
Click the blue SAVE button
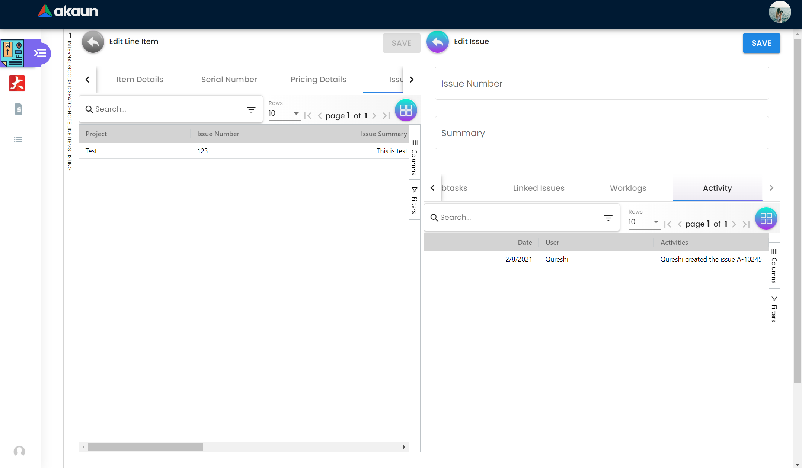(761, 43)
